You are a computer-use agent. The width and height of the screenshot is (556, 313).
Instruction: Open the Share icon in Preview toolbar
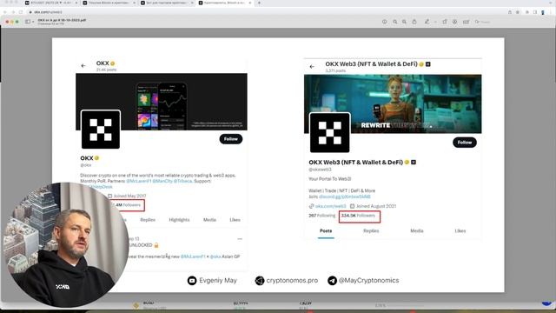(x=414, y=22)
